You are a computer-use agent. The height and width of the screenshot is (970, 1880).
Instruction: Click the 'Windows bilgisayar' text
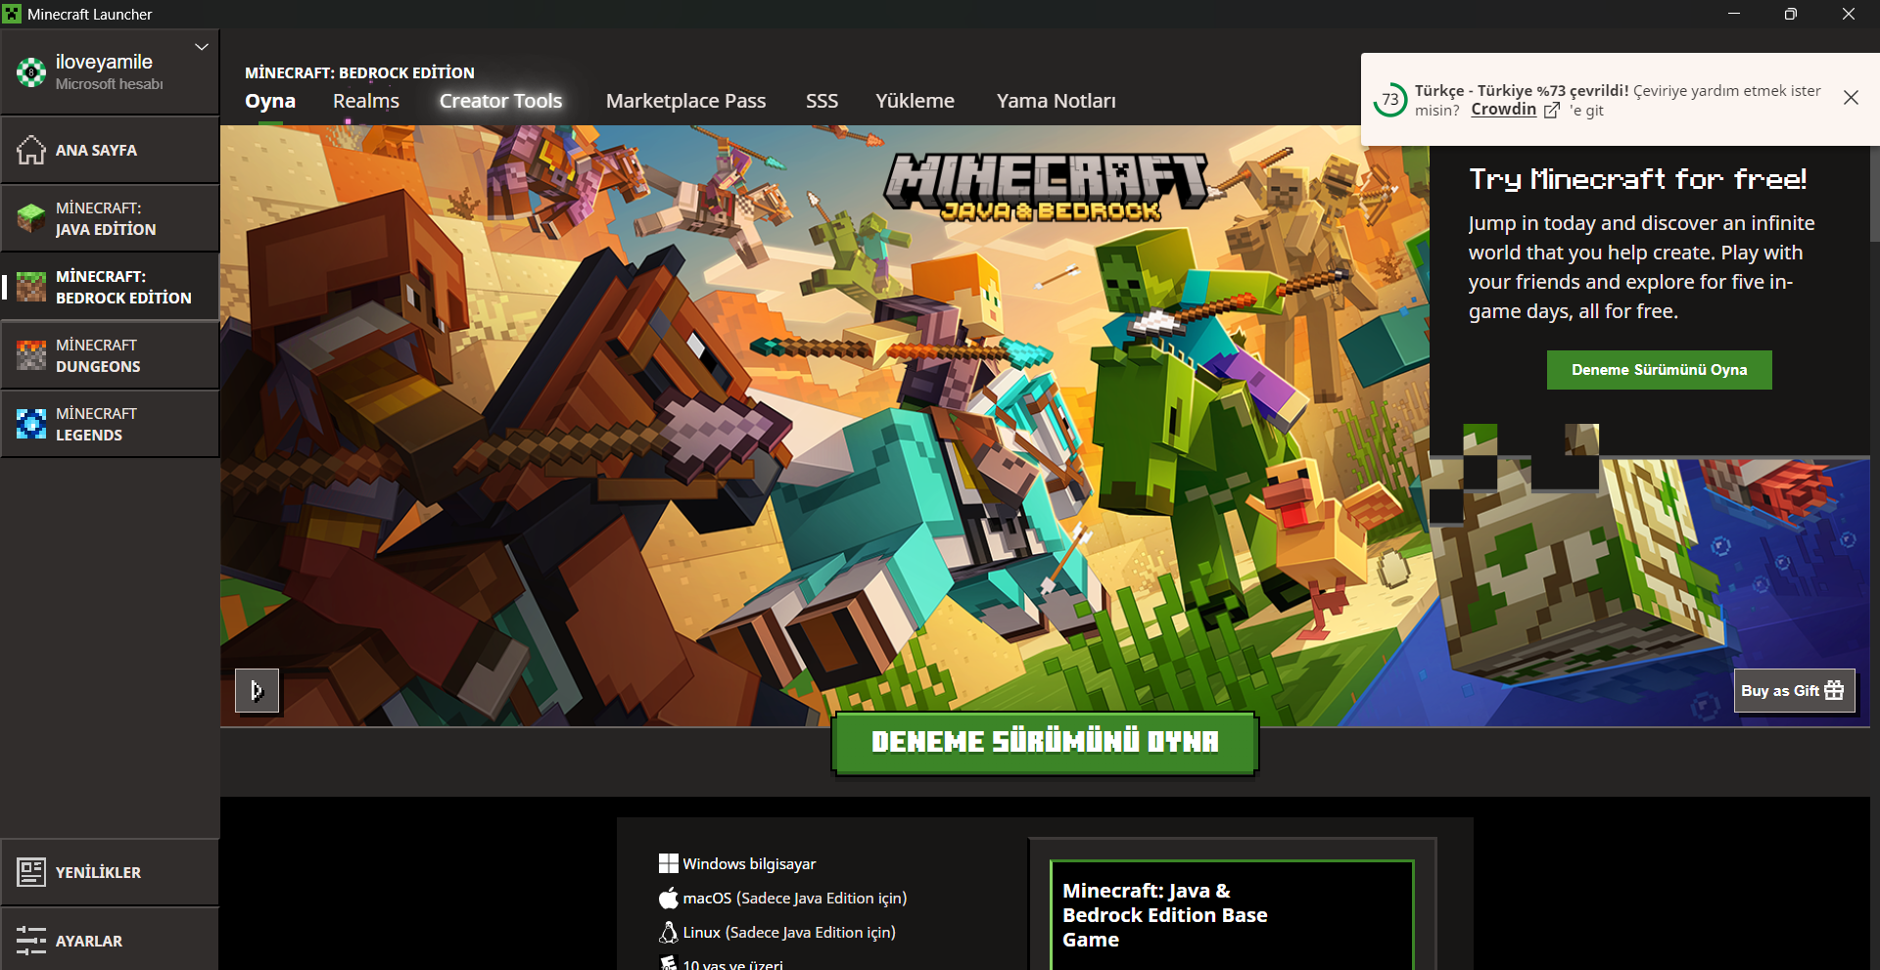pyautogui.click(x=749, y=863)
